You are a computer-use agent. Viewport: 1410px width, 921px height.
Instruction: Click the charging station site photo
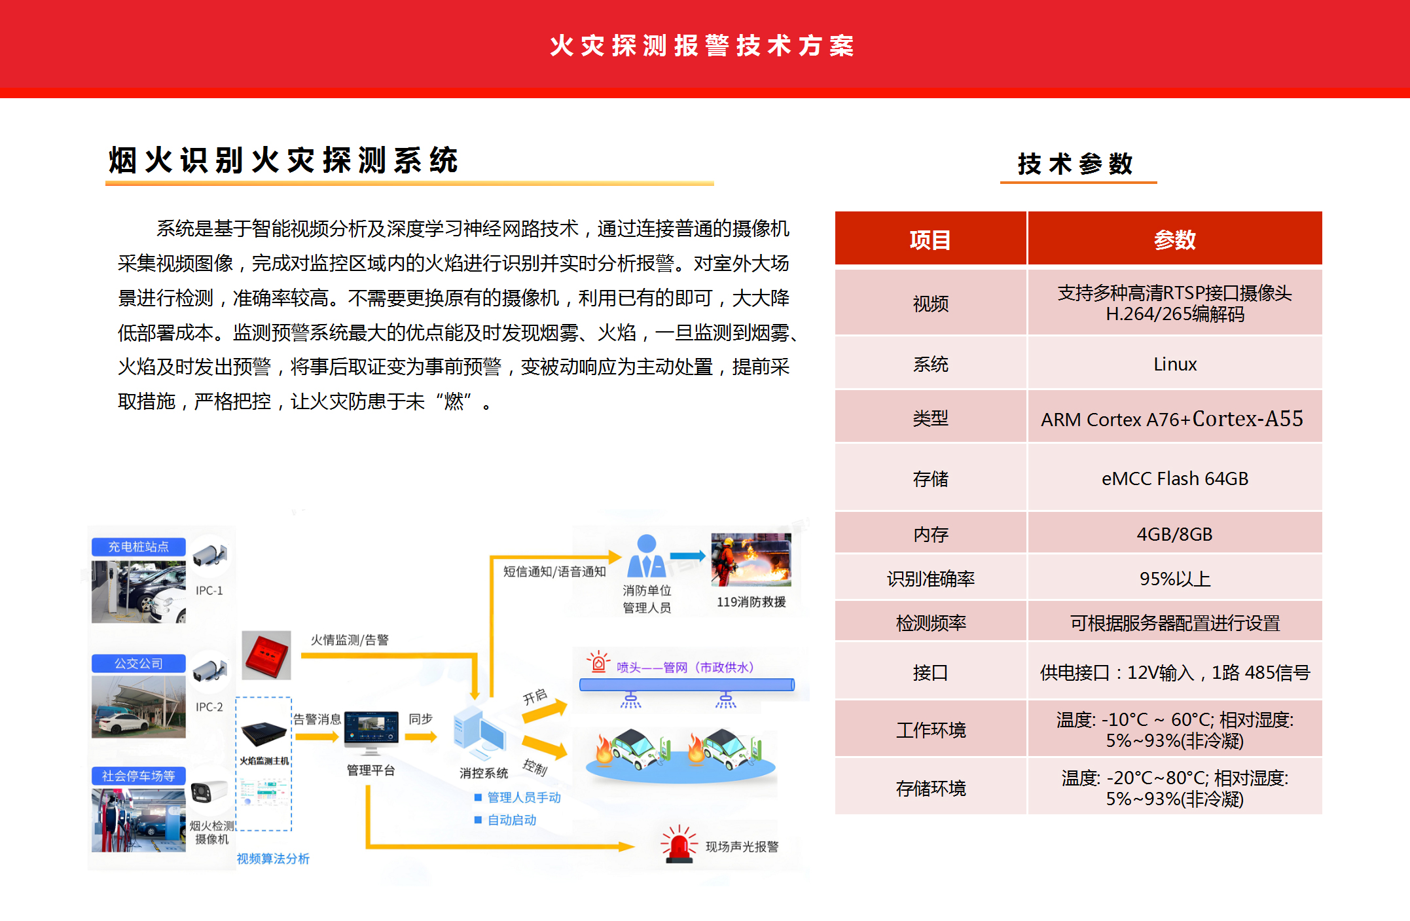[x=139, y=591]
